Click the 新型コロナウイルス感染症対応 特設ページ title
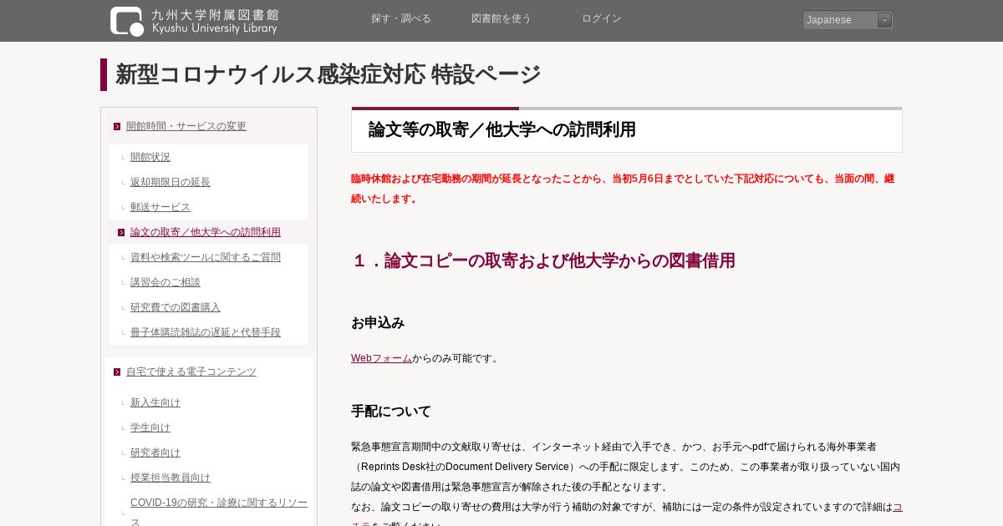The width and height of the screenshot is (1003, 526). click(328, 74)
